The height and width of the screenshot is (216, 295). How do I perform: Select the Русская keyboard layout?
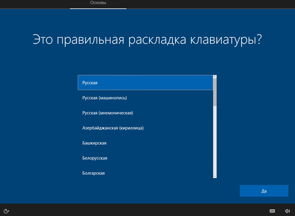(145, 83)
